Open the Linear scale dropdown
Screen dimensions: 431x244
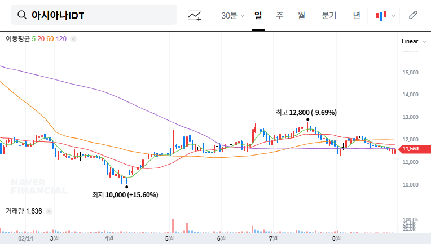pos(414,42)
